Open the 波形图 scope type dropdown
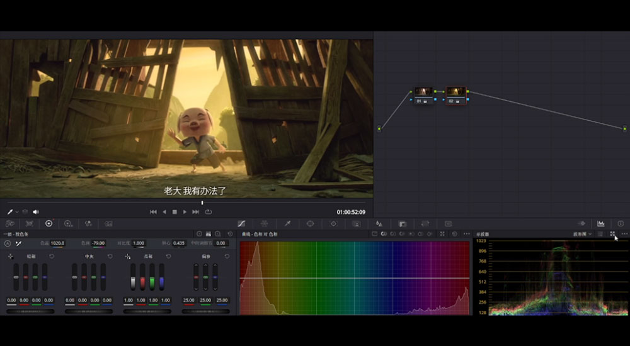 (x=582, y=234)
